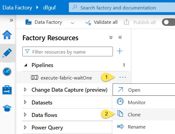Click the Filter resources by name field
This screenshot has height=134, width=175.
pyautogui.click(x=68, y=51)
